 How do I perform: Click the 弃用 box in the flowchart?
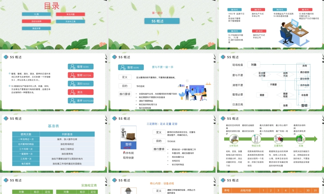(x=305, y=66)
